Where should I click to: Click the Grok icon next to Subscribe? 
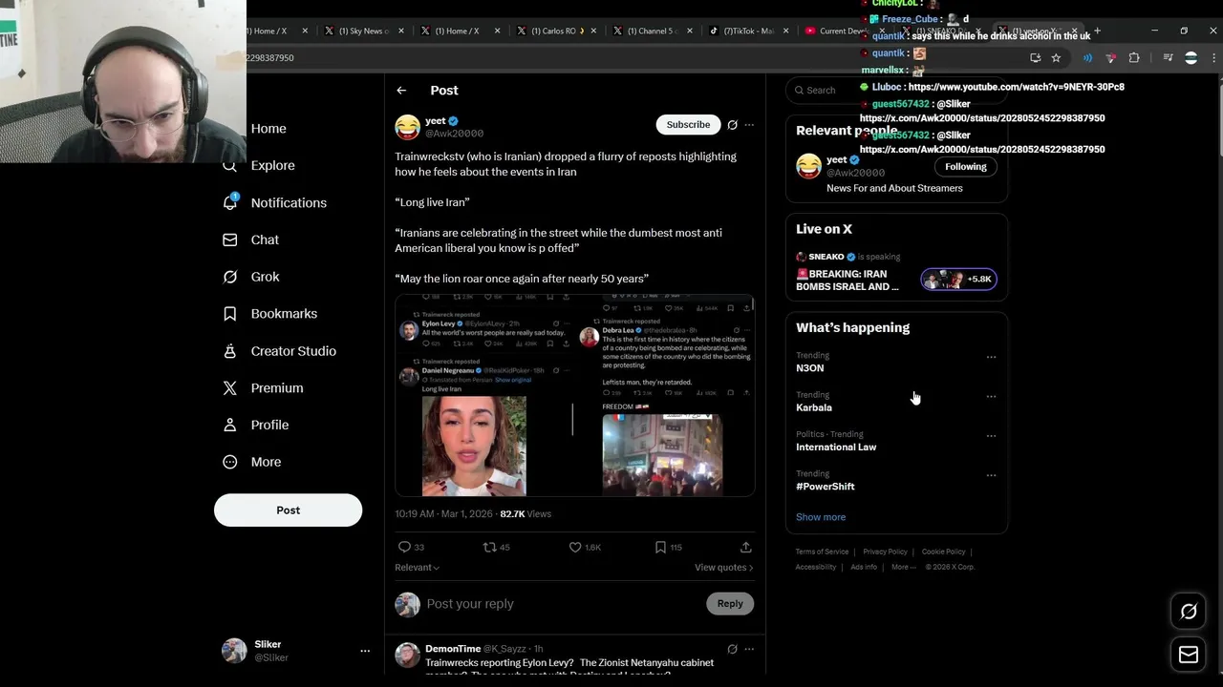pos(732,124)
